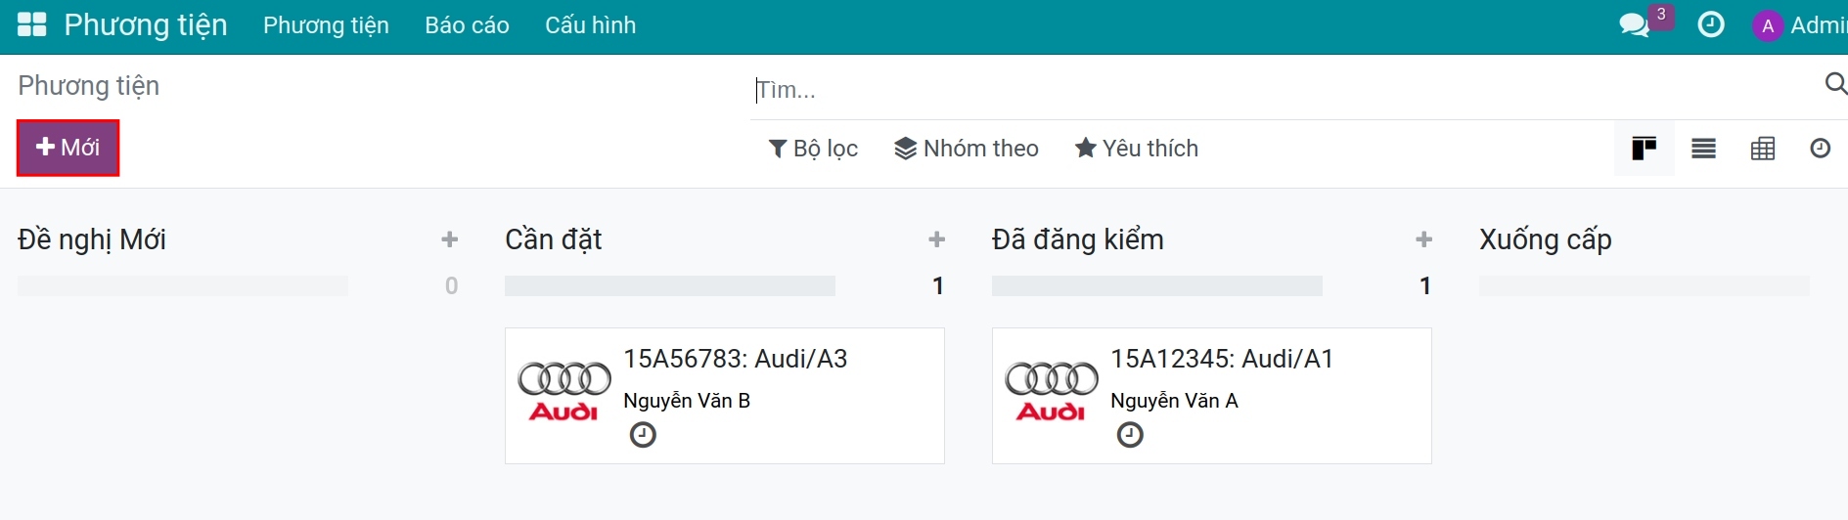Click Audi logo on Audi/A3 card
Viewport: 1848px width, 520px height.
point(564,391)
